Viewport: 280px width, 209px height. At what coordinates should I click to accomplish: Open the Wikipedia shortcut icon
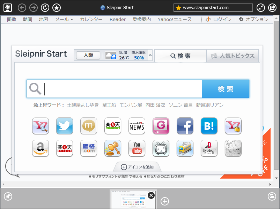pyautogui.click(x=233, y=148)
